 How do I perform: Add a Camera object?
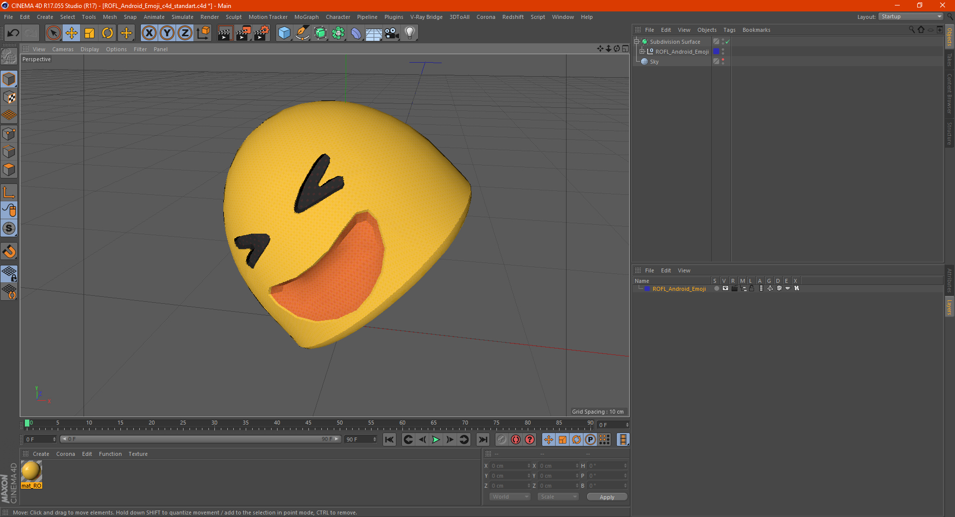(392, 33)
